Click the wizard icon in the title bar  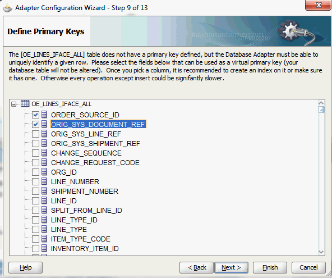point(8,8)
